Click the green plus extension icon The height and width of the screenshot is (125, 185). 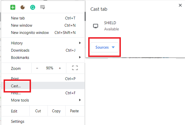point(13,7)
